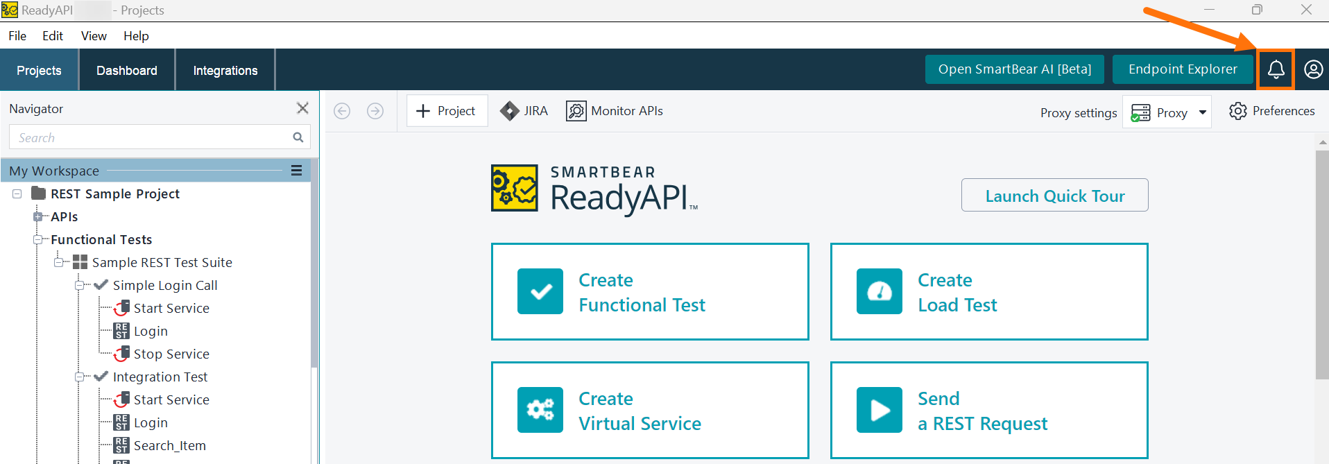Click the REST Sample Project folder icon
Image resolution: width=1329 pixels, height=464 pixels.
tap(39, 194)
